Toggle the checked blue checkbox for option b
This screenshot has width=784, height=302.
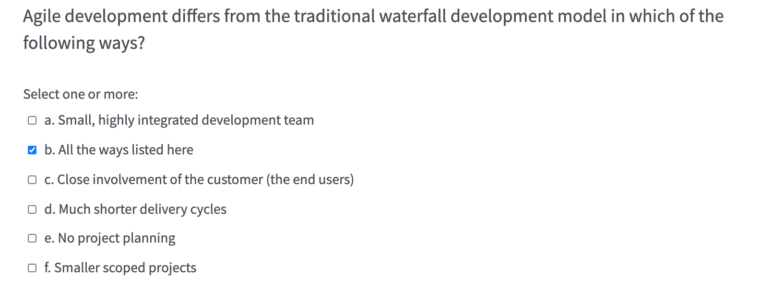pyautogui.click(x=32, y=150)
